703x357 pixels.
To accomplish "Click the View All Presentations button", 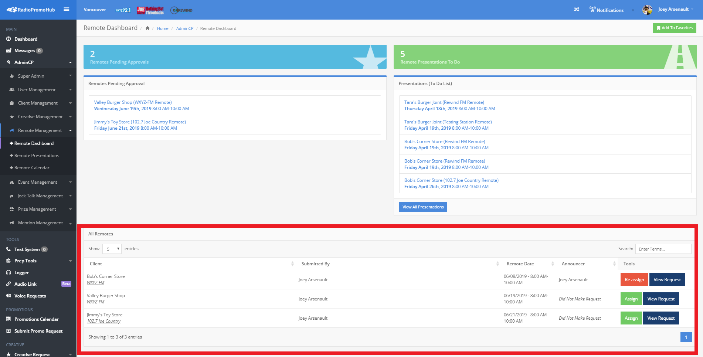I will [x=423, y=207].
